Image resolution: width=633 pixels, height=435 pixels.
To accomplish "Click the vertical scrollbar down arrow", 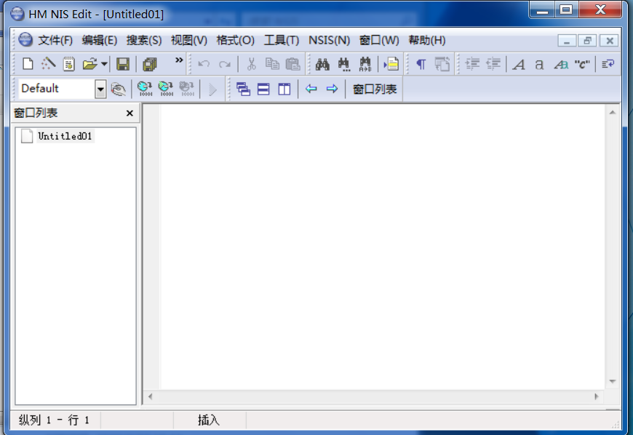I will [x=613, y=381].
